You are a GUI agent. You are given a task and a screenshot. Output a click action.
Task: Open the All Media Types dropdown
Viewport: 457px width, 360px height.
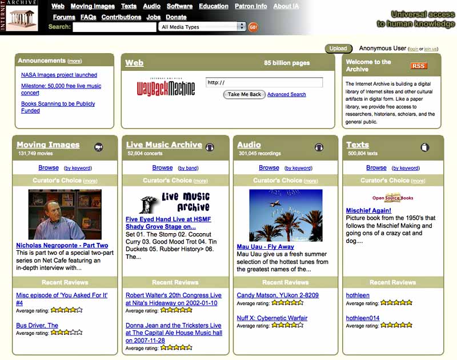click(x=203, y=27)
